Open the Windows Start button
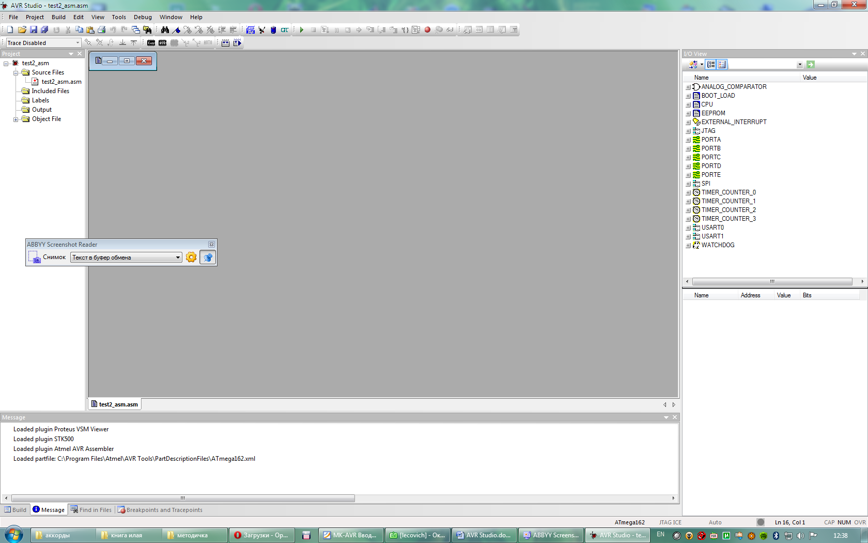The width and height of the screenshot is (868, 543). [x=14, y=534]
